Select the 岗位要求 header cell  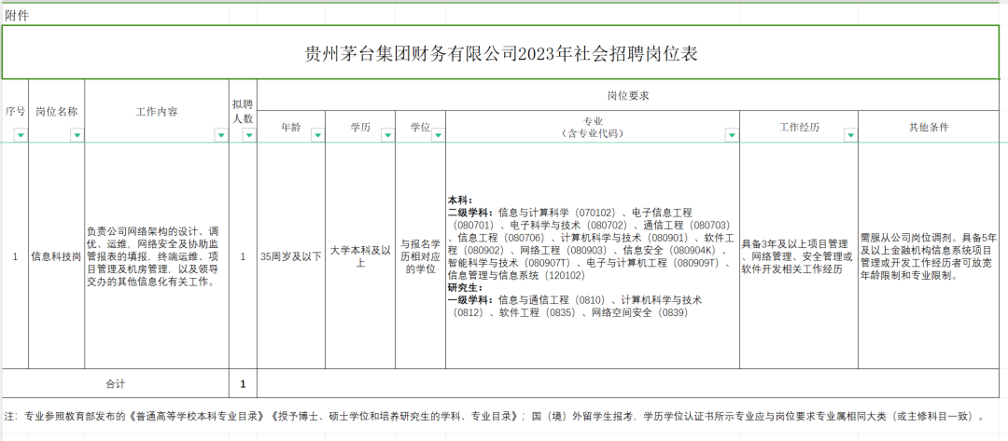coord(629,96)
